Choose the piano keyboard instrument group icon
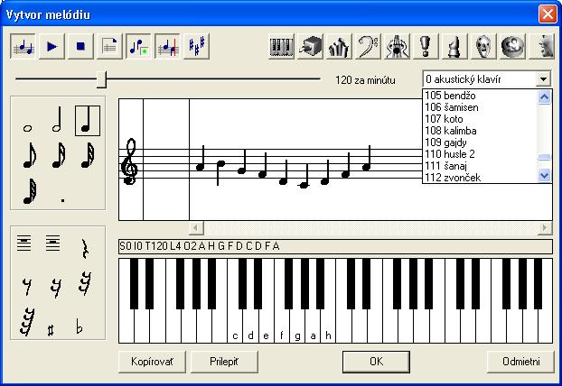Image resolution: width=562 pixels, height=386 pixels. (x=281, y=46)
